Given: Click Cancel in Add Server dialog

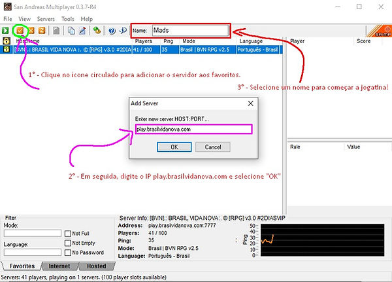Looking at the screenshot, I should click(x=213, y=147).
